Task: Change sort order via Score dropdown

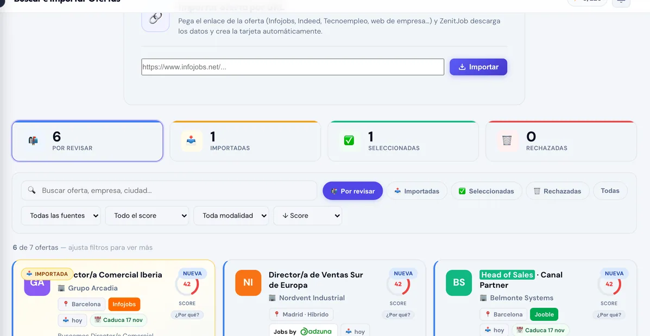Action: (x=307, y=216)
